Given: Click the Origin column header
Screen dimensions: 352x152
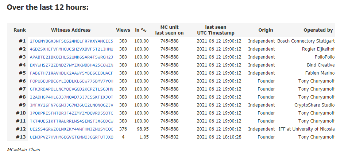Looking at the screenshot, I should [x=266, y=30].
